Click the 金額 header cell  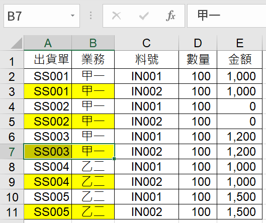click(240, 60)
